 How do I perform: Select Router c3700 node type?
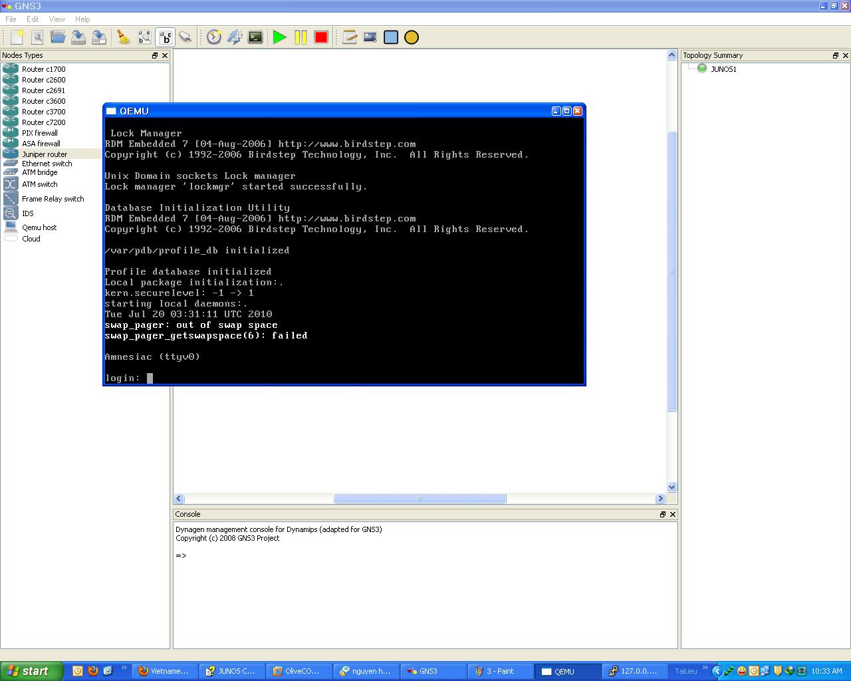pos(43,112)
